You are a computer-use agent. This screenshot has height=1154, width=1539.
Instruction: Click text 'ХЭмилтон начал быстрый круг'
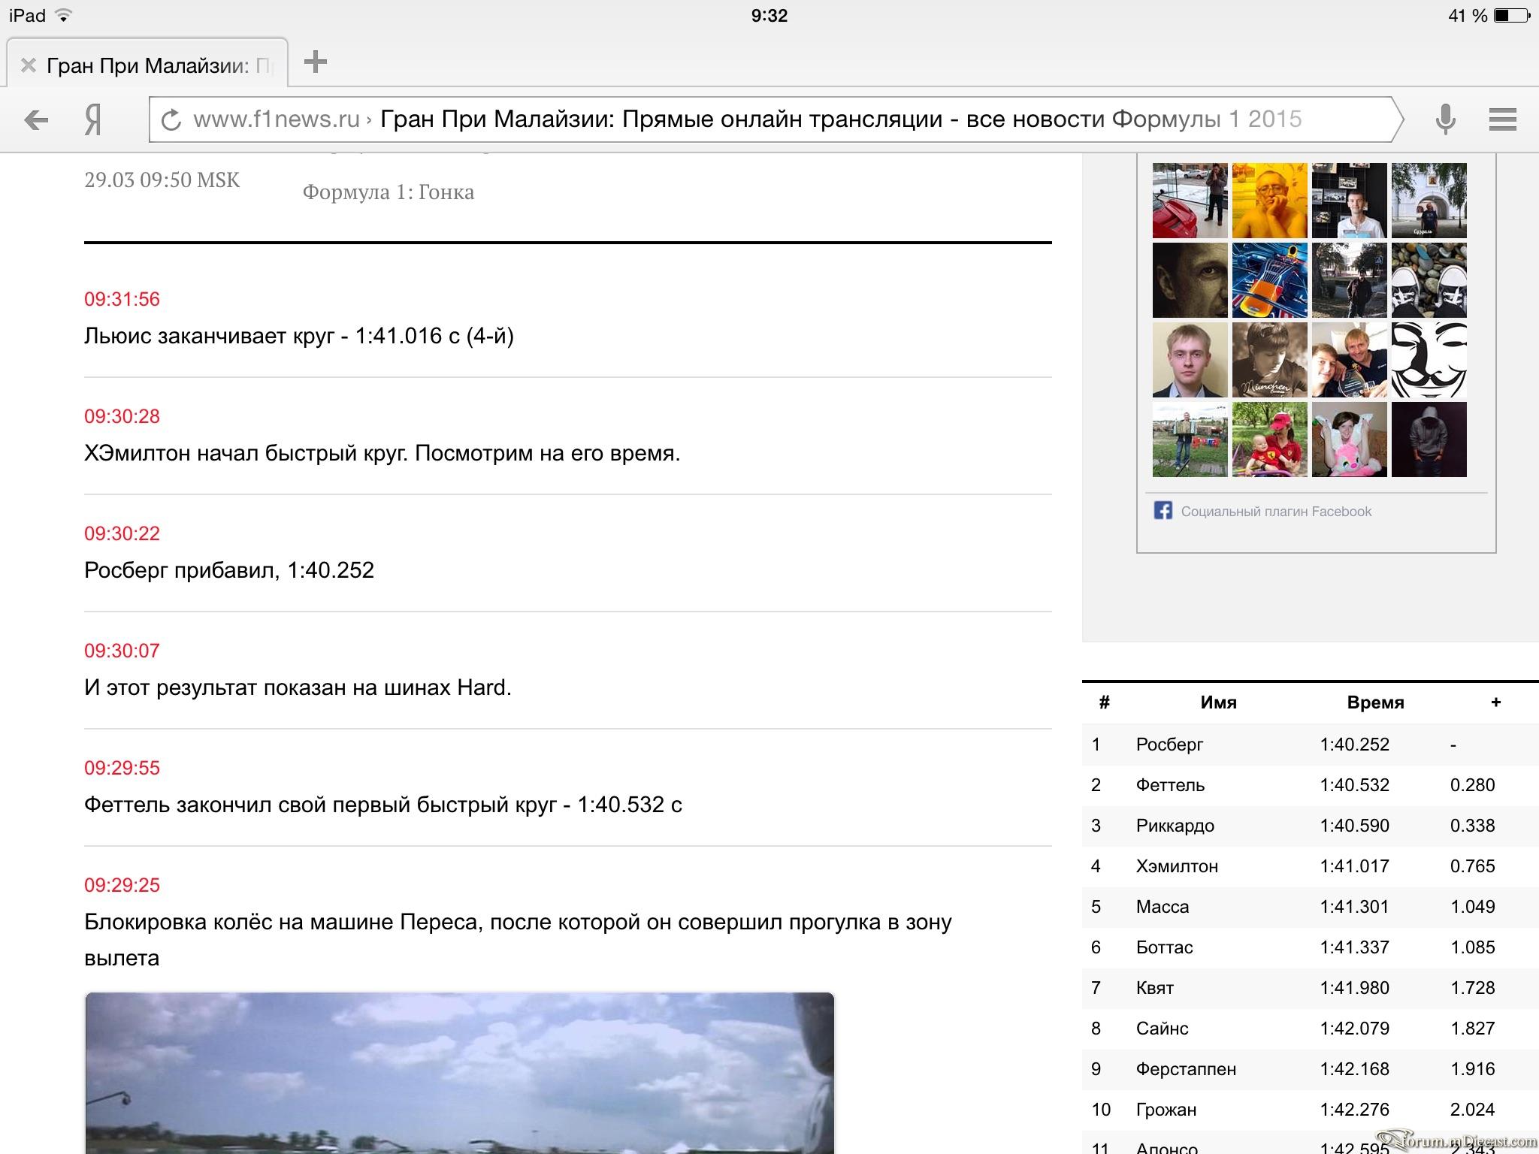pos(246,453)
